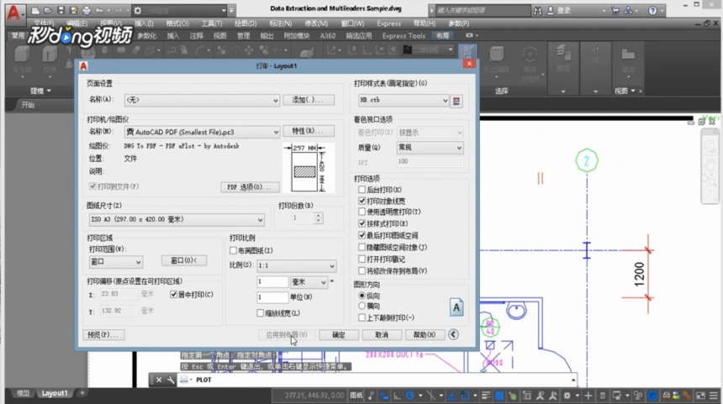Click the 预览 preview button
The image size is (723, 404).
point(103,335)
